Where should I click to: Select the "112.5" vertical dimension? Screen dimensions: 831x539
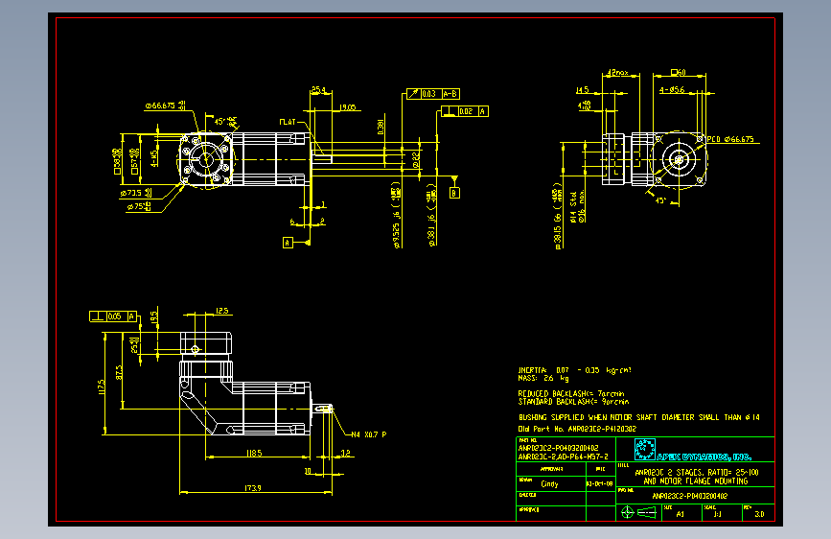(102, 387)
